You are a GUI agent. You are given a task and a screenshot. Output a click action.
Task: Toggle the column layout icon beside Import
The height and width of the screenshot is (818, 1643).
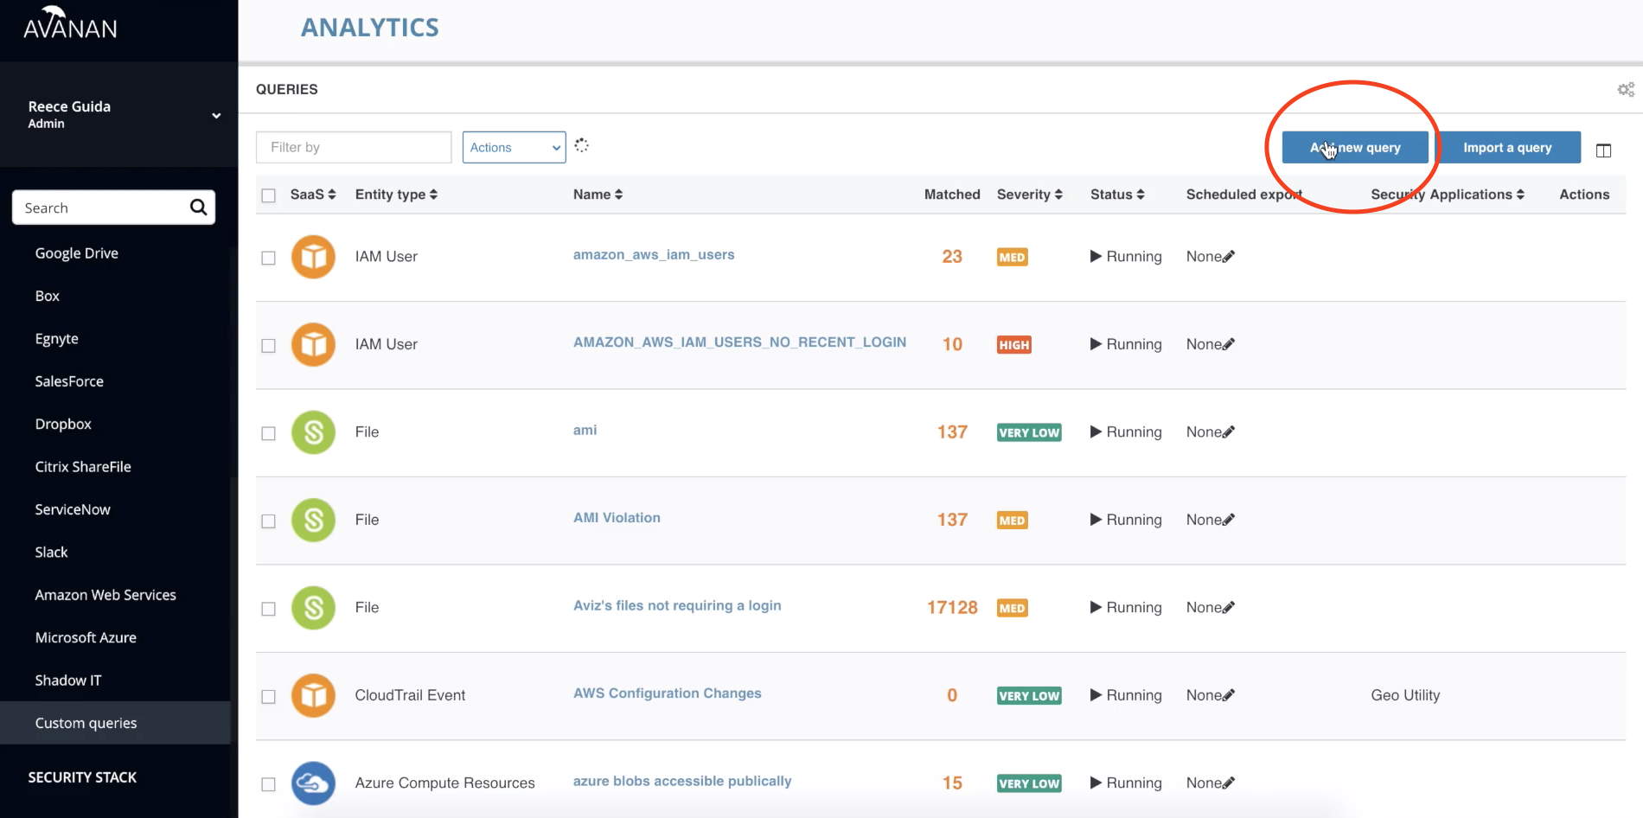click(x=1603, y=150)
